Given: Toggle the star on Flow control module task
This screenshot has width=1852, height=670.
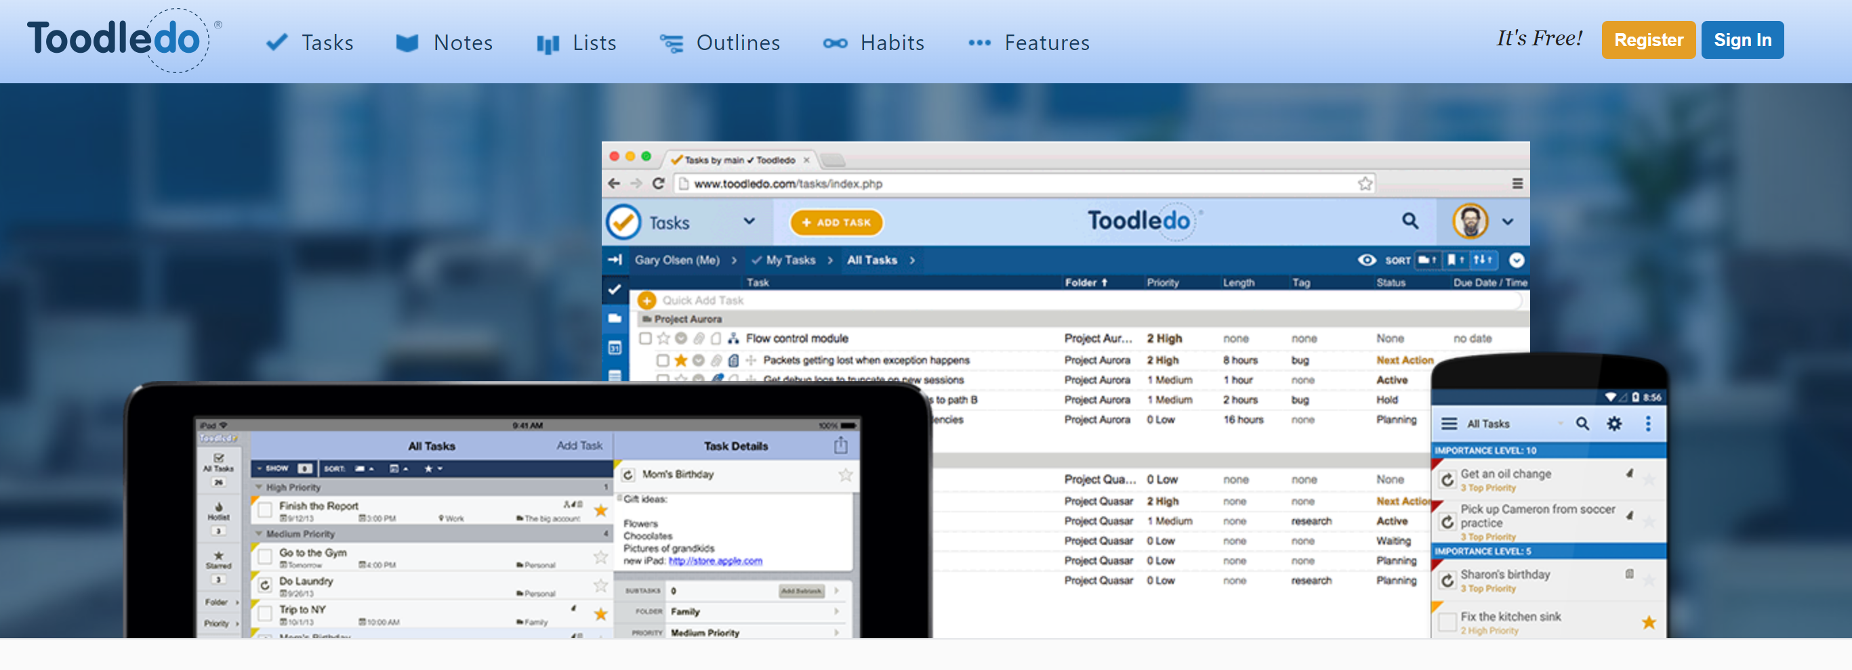Looking at the screenshot, I should pos(663,338).
